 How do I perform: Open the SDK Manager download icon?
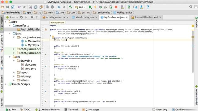pos(142,7)
